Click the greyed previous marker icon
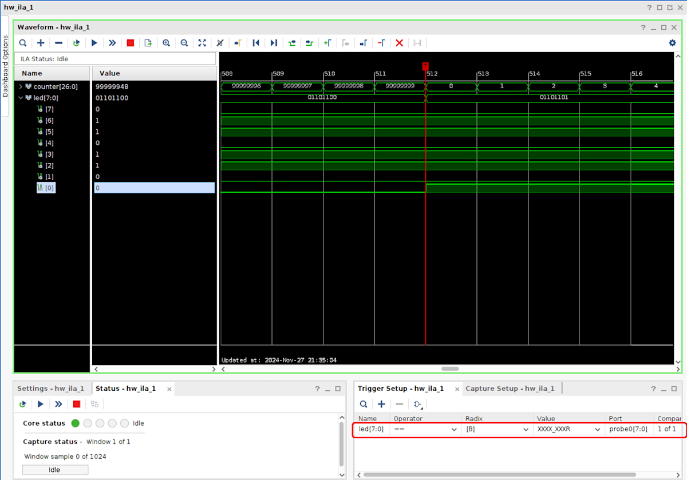The width and height of the screenshot is (687, 480). tap(345, 43)
